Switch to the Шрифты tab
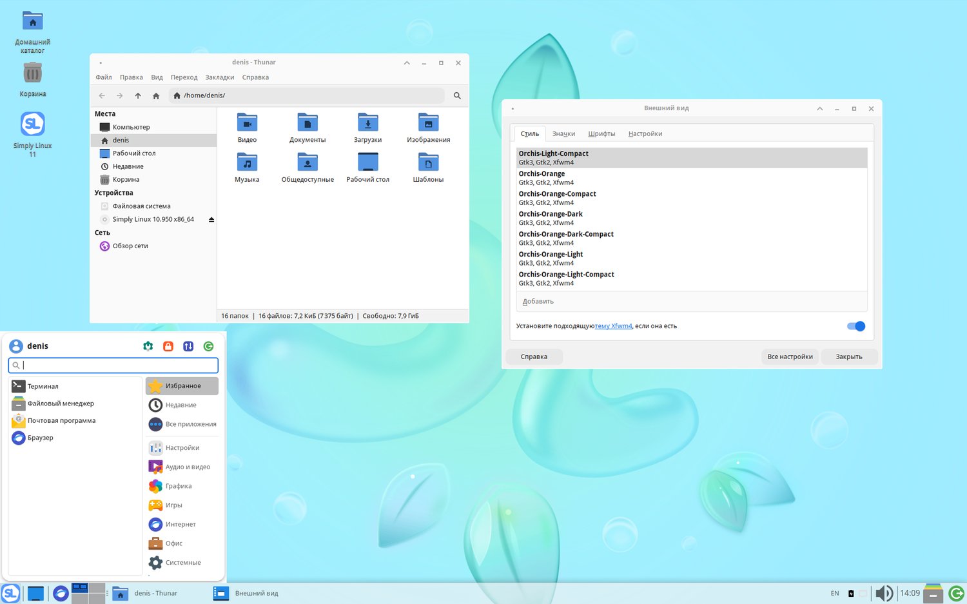 tap(601, 134)
